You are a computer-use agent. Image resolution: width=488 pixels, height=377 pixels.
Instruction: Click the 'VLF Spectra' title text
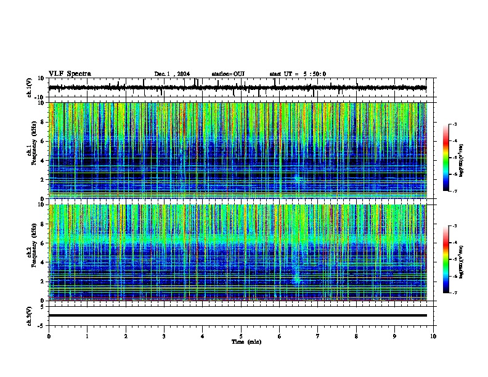[70, 73]
